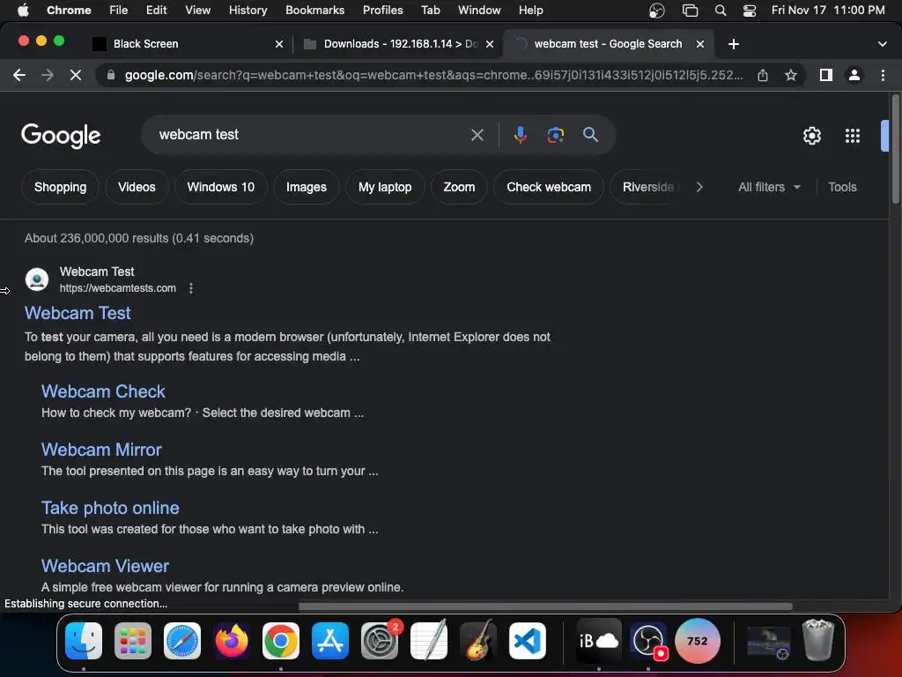Open macOS Spotlight search
The height and width of the screenshot is (677, 902).
pyautogui.click(x=721, y=11)
